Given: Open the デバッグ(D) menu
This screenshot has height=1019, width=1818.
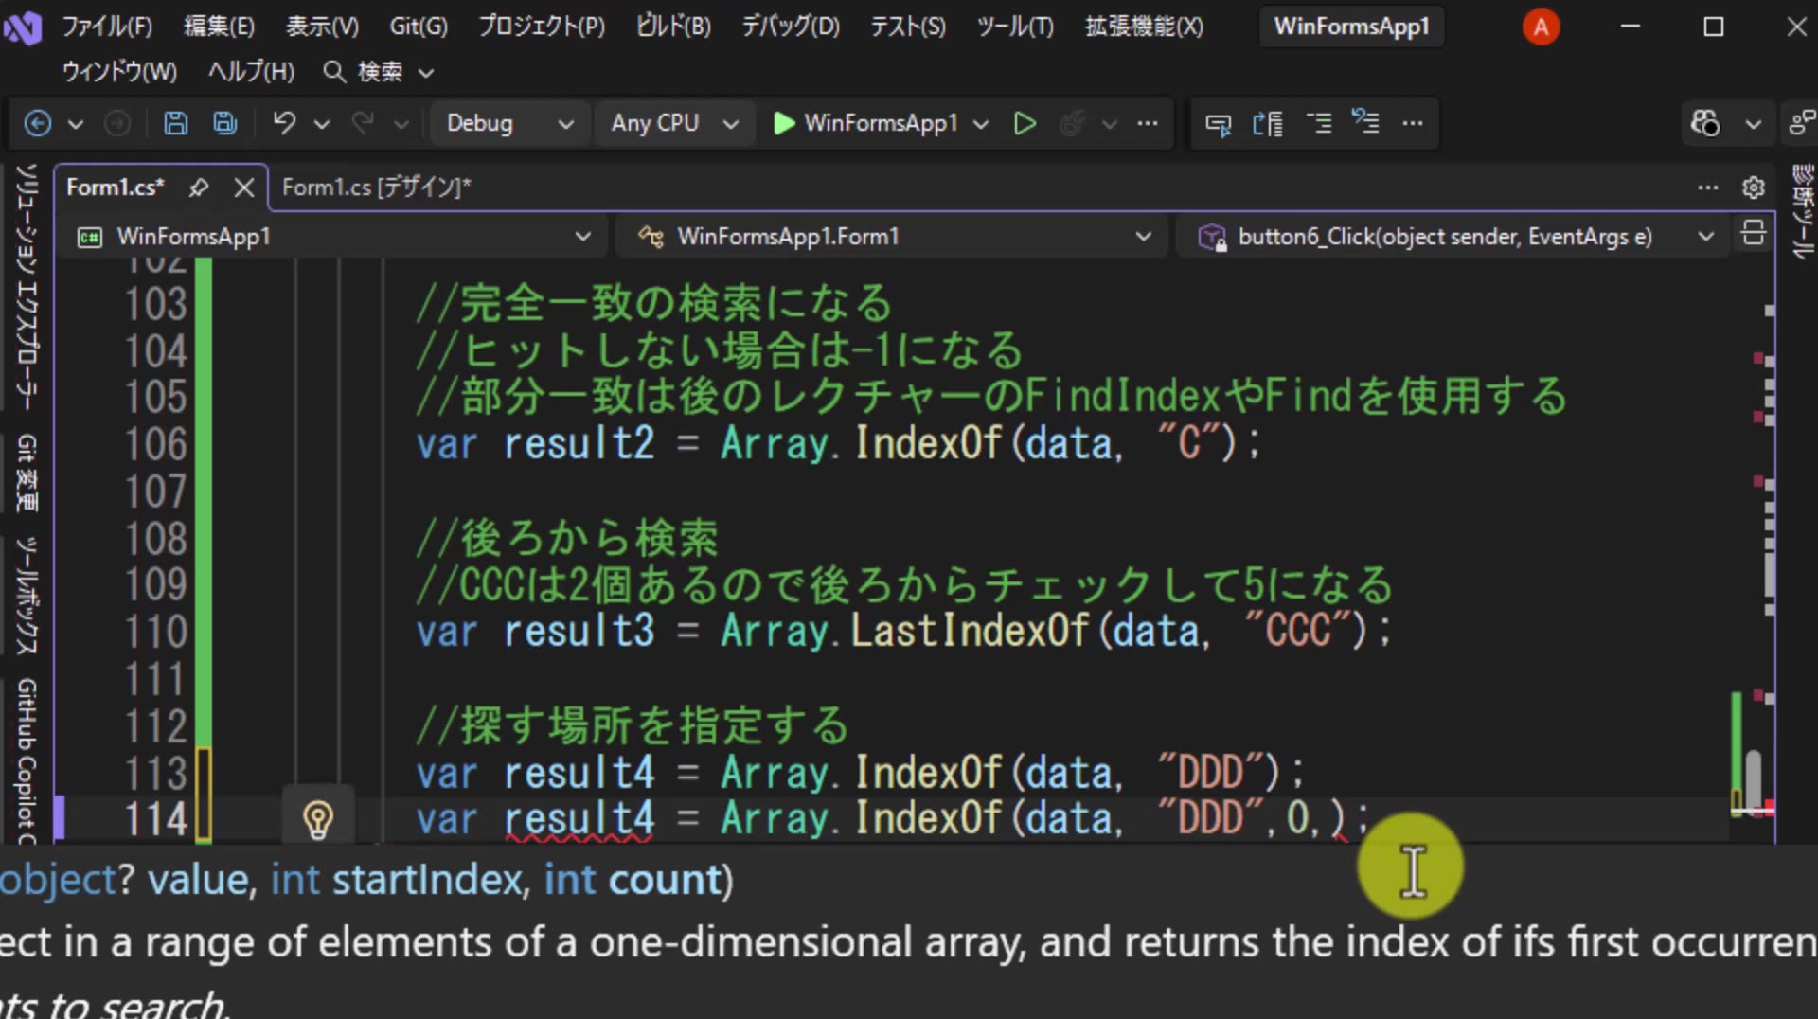Looking at the screenshot, I should (791, 27).
